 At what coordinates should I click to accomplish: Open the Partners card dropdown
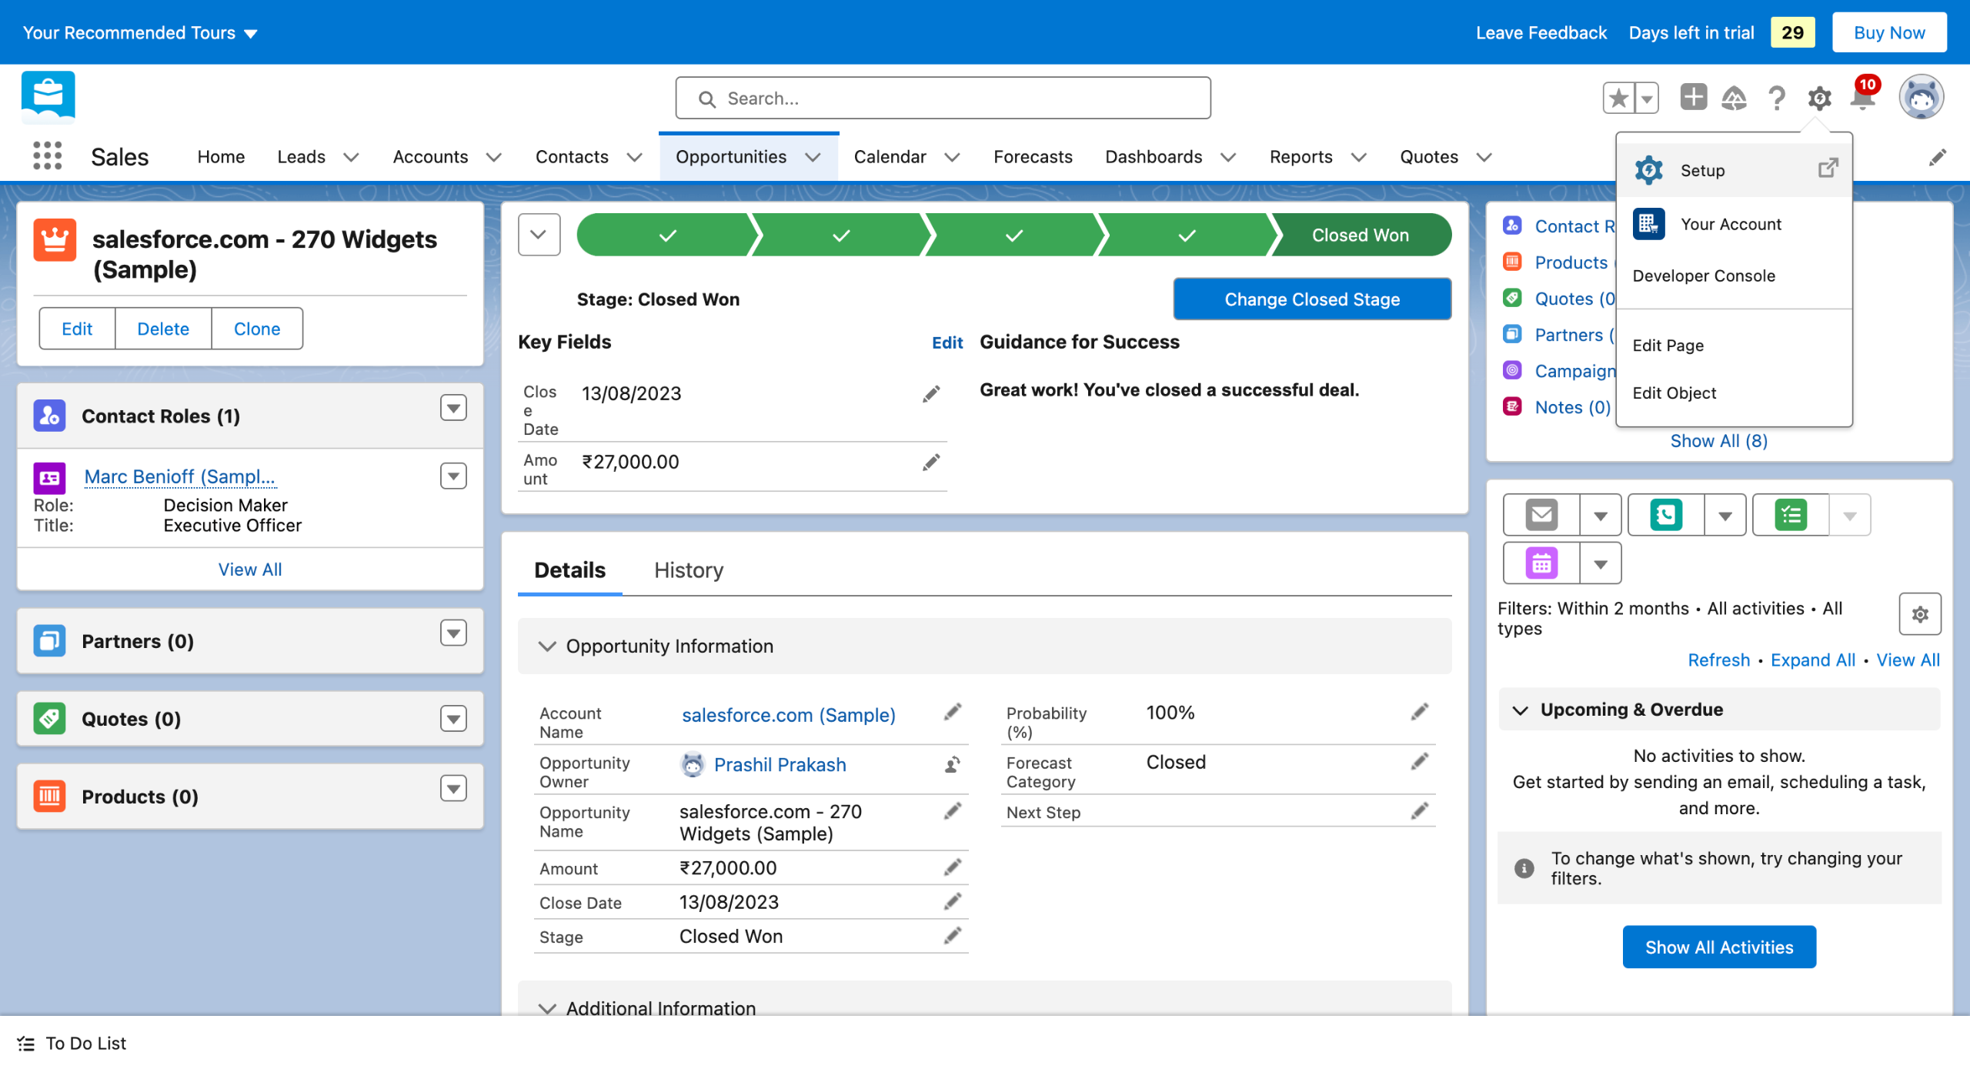coord(453,633)
